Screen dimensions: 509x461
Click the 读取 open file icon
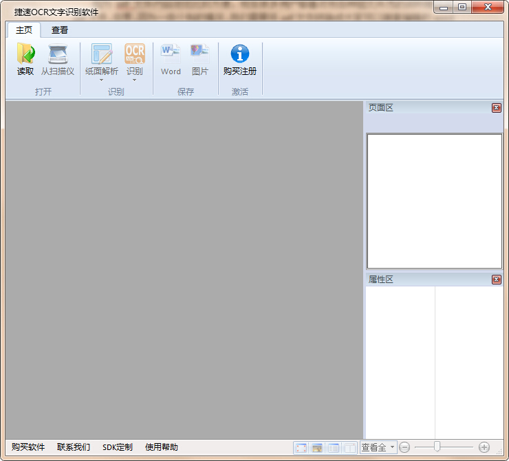[x=25, y=60]
